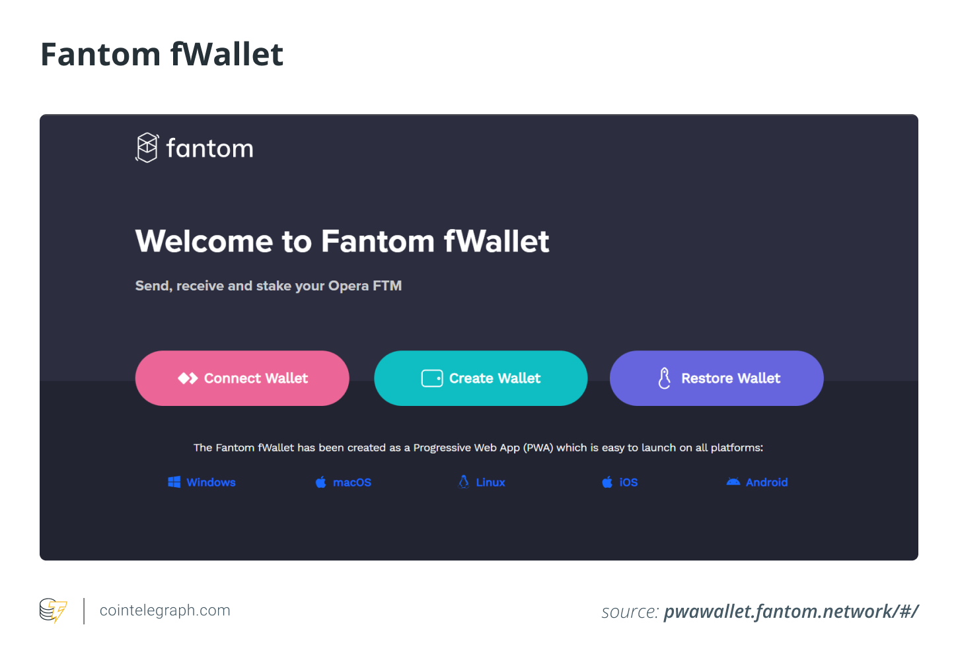Click the Cointelegraph logo icon

coord(53,611)
